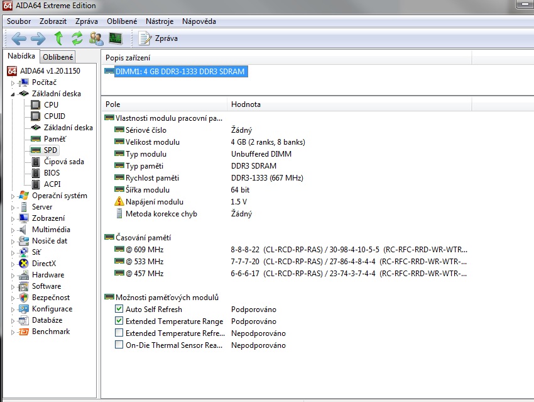Click the BIOS chip icon
Image resolution: width=534 pixels, height=402 pixels.
pyautogui.click(x=36, y=173)
